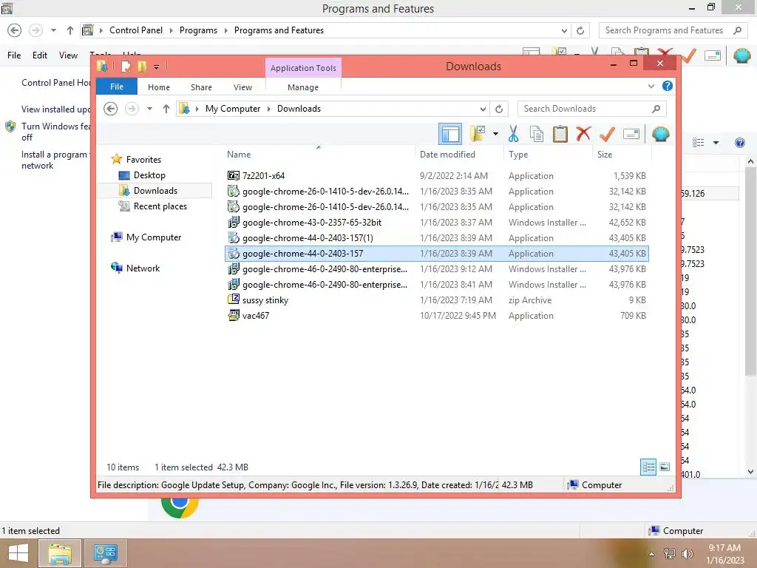Click the blue Help icon in Downloads ribbon
This screenshot has width=757, height=568.
[x=668, y=86]
